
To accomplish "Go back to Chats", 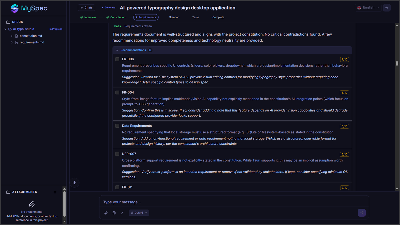I will coord(86,8).
